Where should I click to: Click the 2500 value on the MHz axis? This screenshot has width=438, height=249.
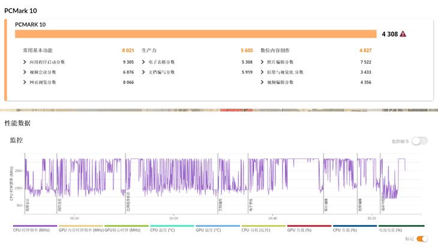(x=19, y=171)
